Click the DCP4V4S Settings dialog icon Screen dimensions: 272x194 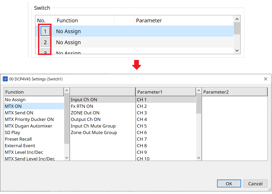(x=5, y=79)
